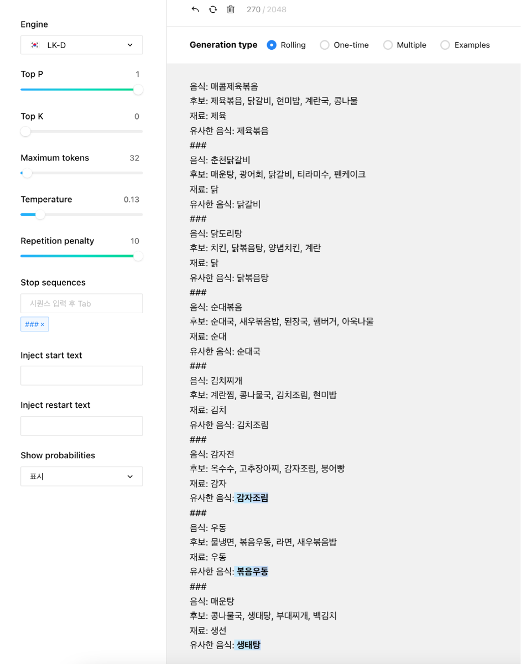Click the regenerate refresh icon
This screenshot has height=664, width=521.
pos(213,9)
